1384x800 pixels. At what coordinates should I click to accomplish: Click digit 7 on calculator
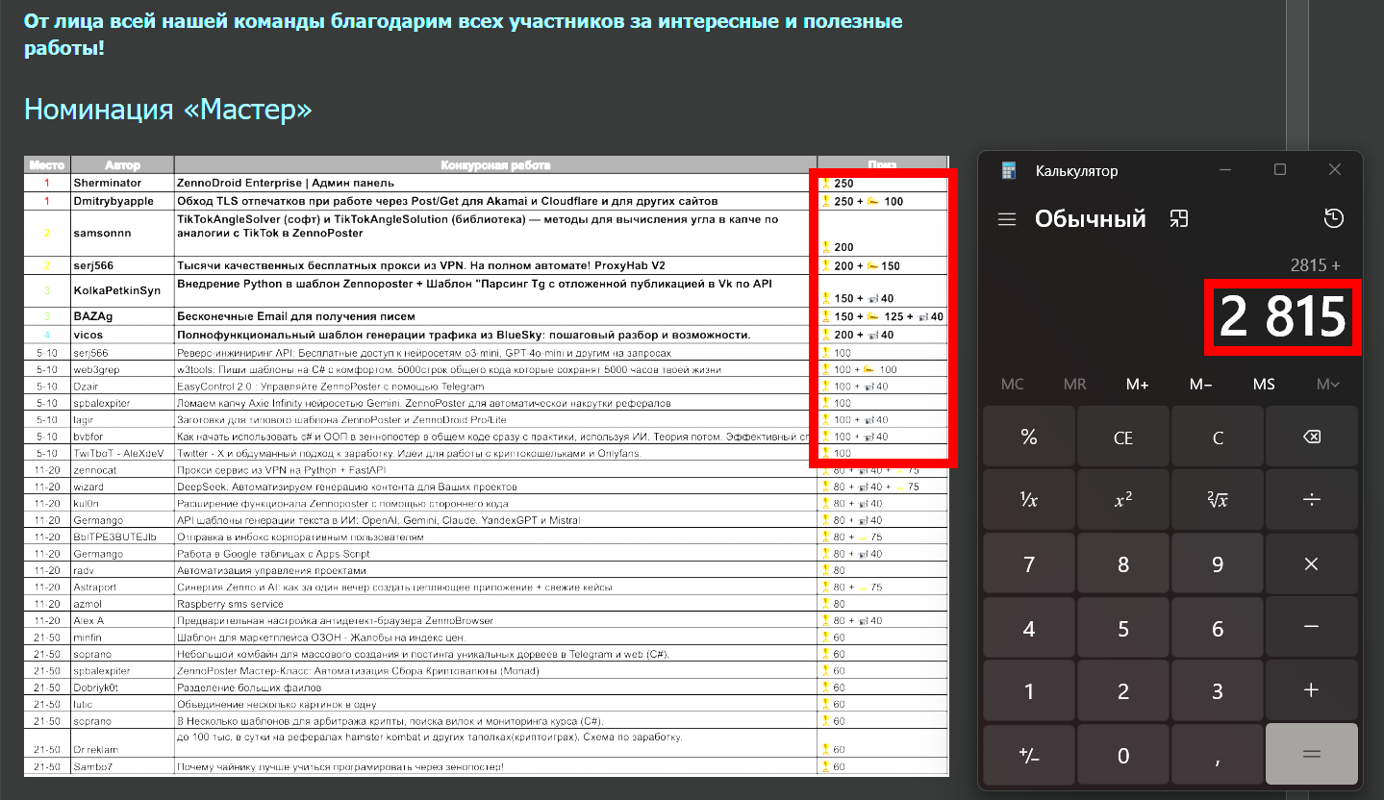point(1028,563)
